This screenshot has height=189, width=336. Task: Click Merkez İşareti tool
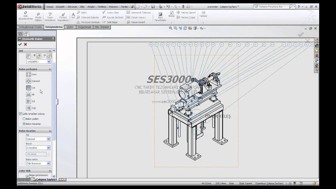[x=186, y=12]
